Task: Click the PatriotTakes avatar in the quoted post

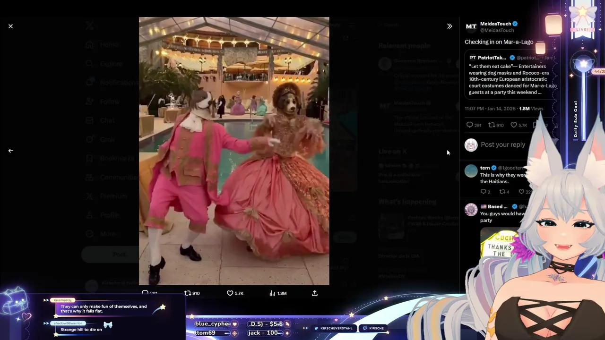Action: pos(473,58)
